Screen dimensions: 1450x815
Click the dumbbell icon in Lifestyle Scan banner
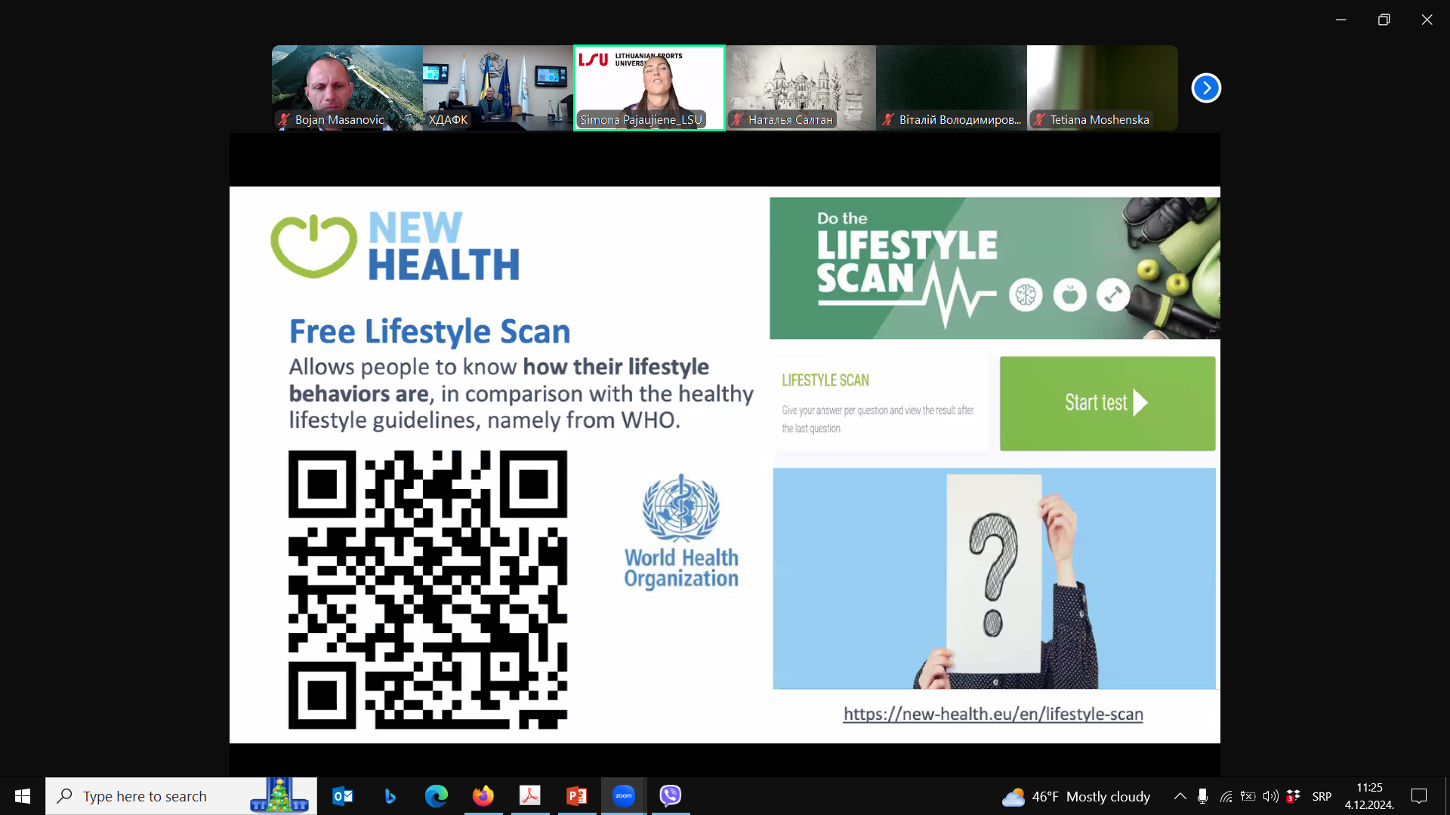point(1113,295)
